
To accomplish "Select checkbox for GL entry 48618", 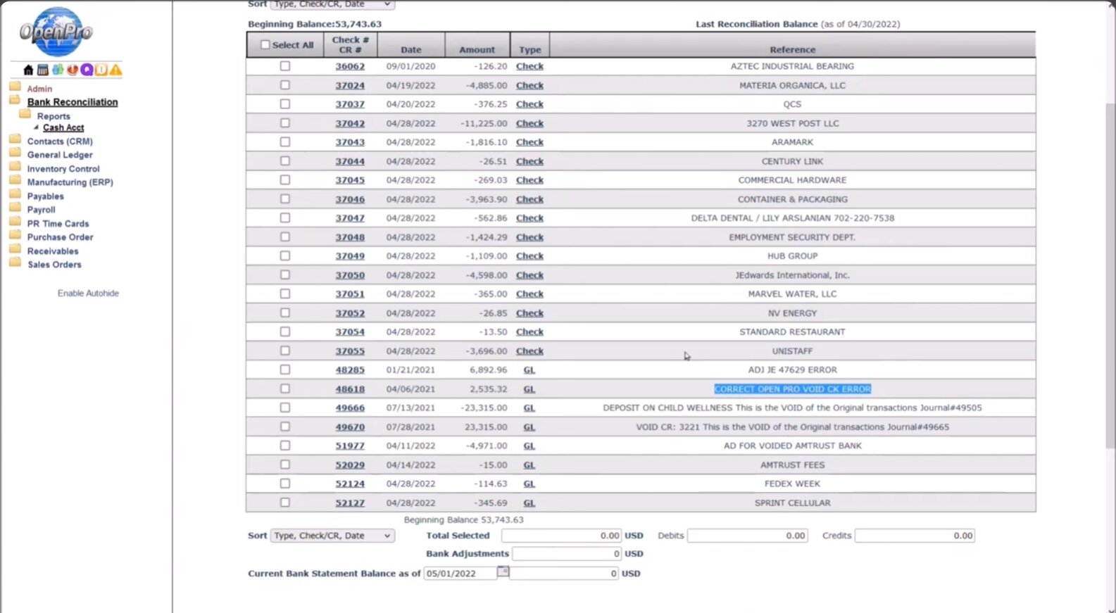I will click(x=285, y=388).
